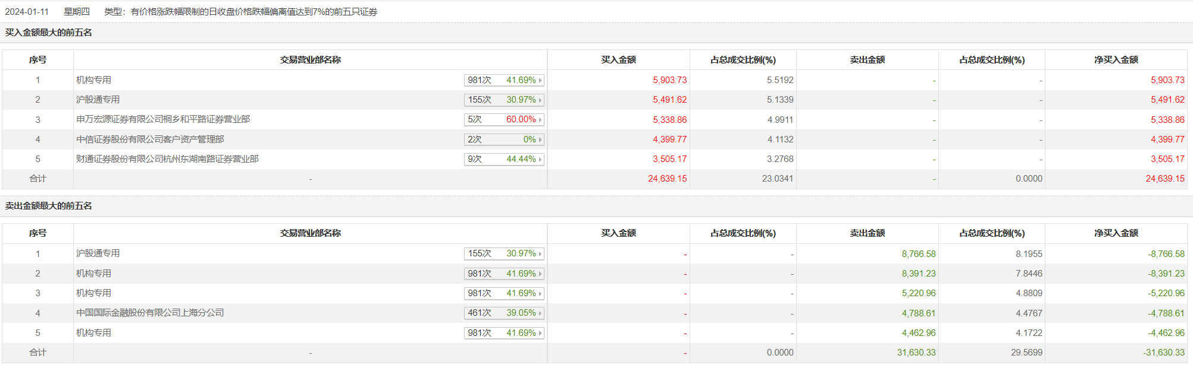Click arrow on sell row 5 981次 badge
1193x365 pixels.
coord(540,333)
